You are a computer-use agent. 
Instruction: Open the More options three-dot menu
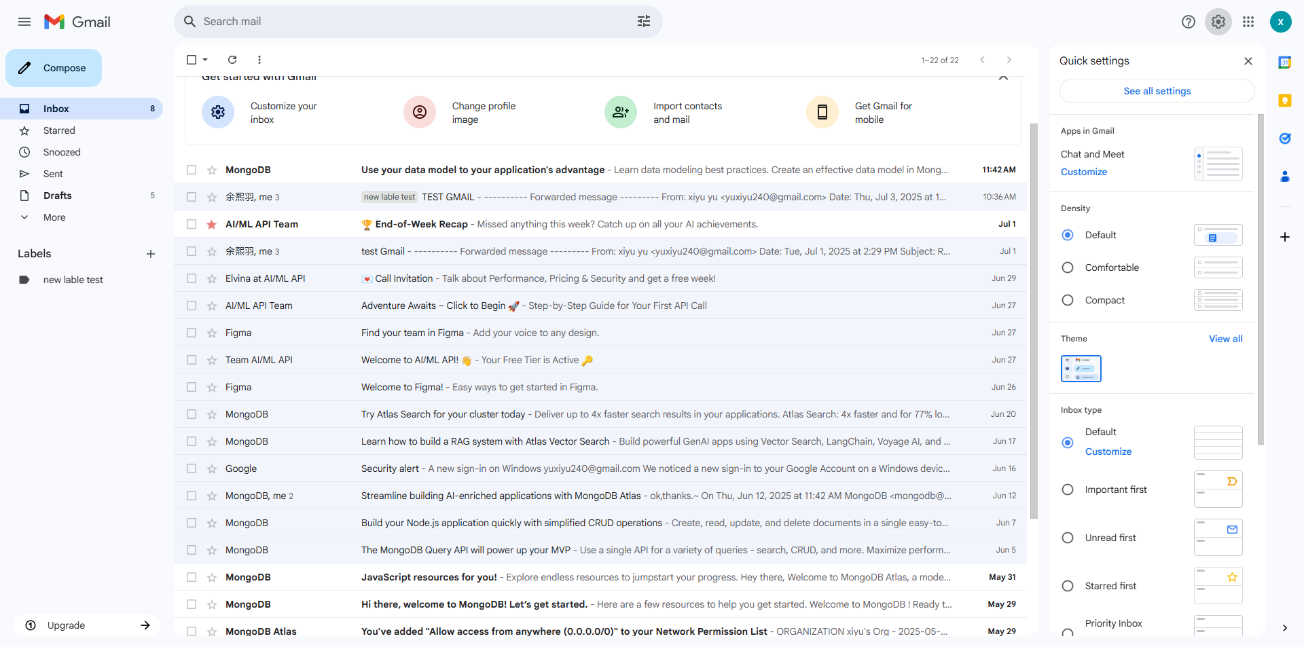(x=259, y=60)
